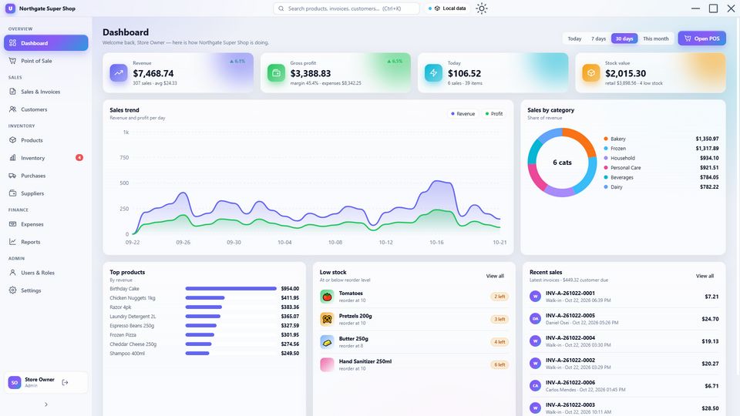The width and height of the screenshot is (740, 416).
Task: Click the Settings gear icon
Action: [12, 290]
